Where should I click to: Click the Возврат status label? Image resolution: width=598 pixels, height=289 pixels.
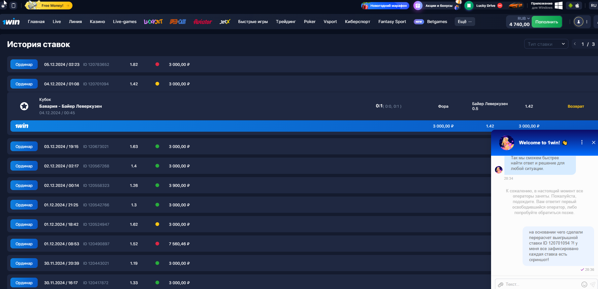click(576, 106)
